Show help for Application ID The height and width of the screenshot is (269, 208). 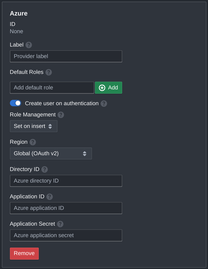49,197
